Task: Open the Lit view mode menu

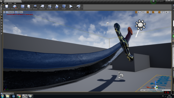Action: [x=17, y=12]
